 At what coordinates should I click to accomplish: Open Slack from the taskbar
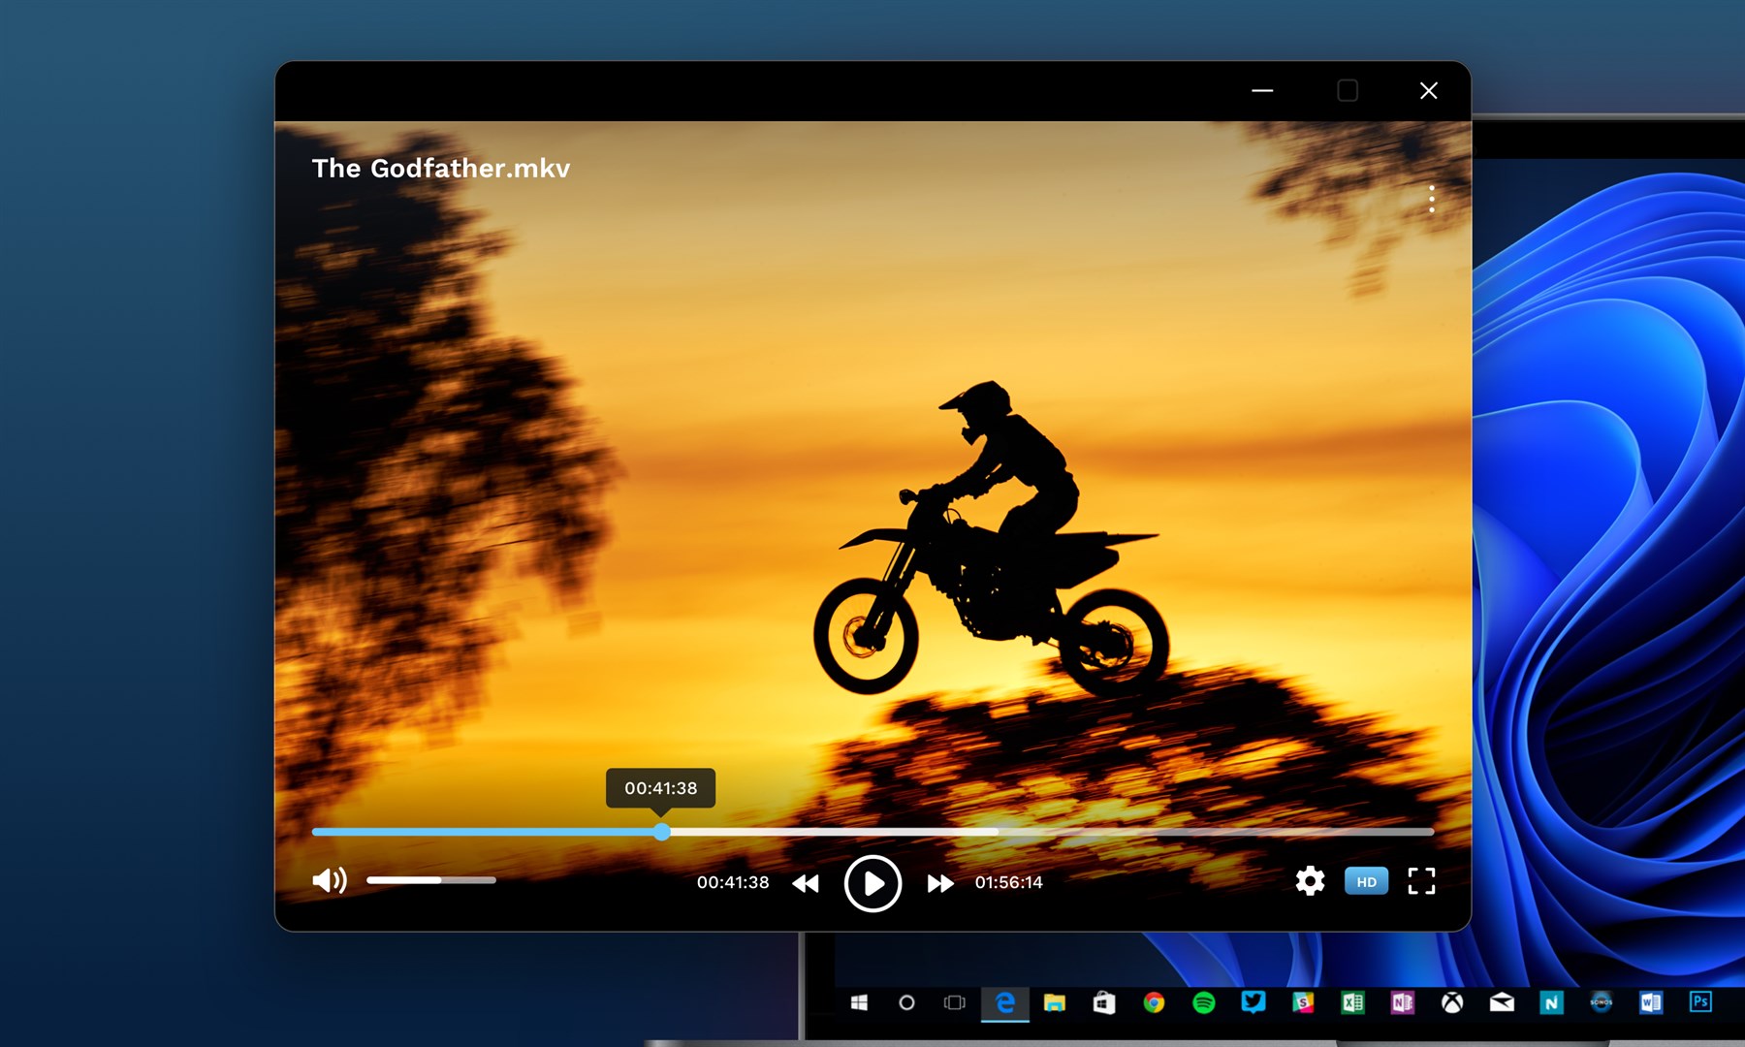1303,1002
